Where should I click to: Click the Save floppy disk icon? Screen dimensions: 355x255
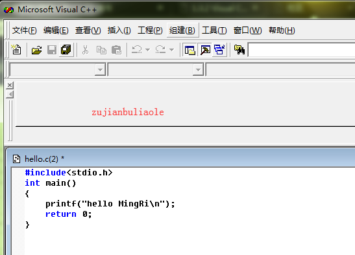52,50
